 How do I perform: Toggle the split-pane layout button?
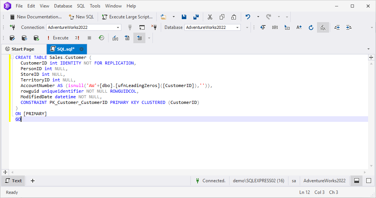coord(356,181)
